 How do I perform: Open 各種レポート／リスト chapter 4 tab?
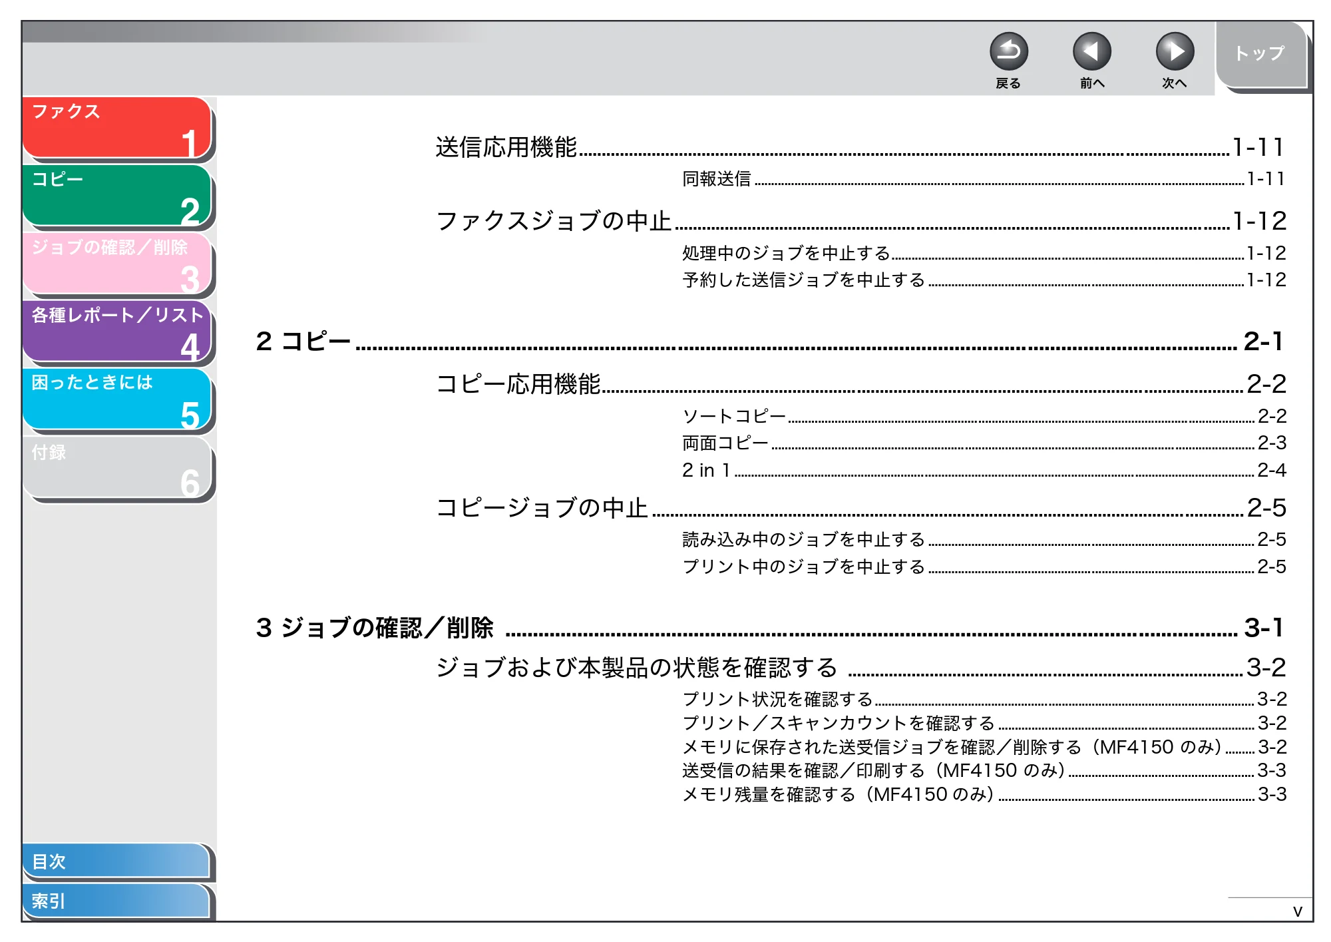117,332
